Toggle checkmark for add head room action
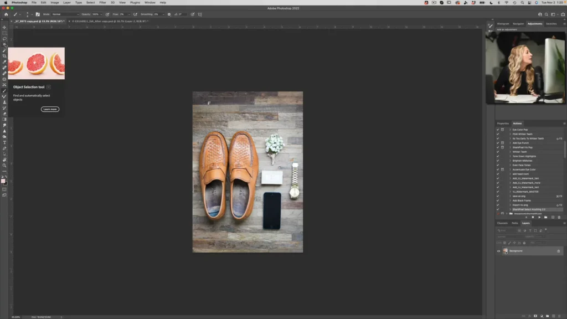The height and width of the screenshot is (319, 567). [x=498, y=174]
